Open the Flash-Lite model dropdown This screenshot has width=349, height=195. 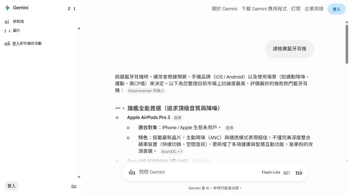point(276,172)
